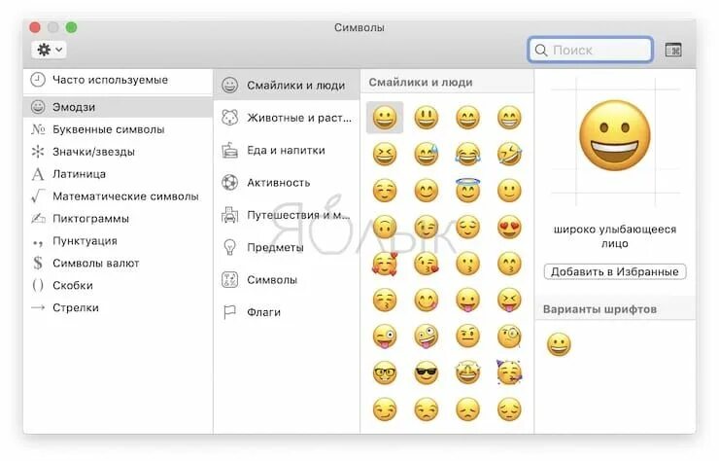This screenshot has height=461, width=719.
Task: Select the Эмодзи category
Action: [118, 107]
